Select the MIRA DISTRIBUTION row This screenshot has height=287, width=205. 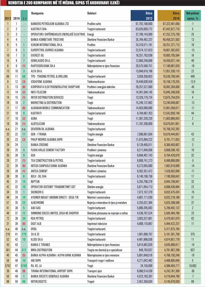pyautogui.click(x=102, y=250)
